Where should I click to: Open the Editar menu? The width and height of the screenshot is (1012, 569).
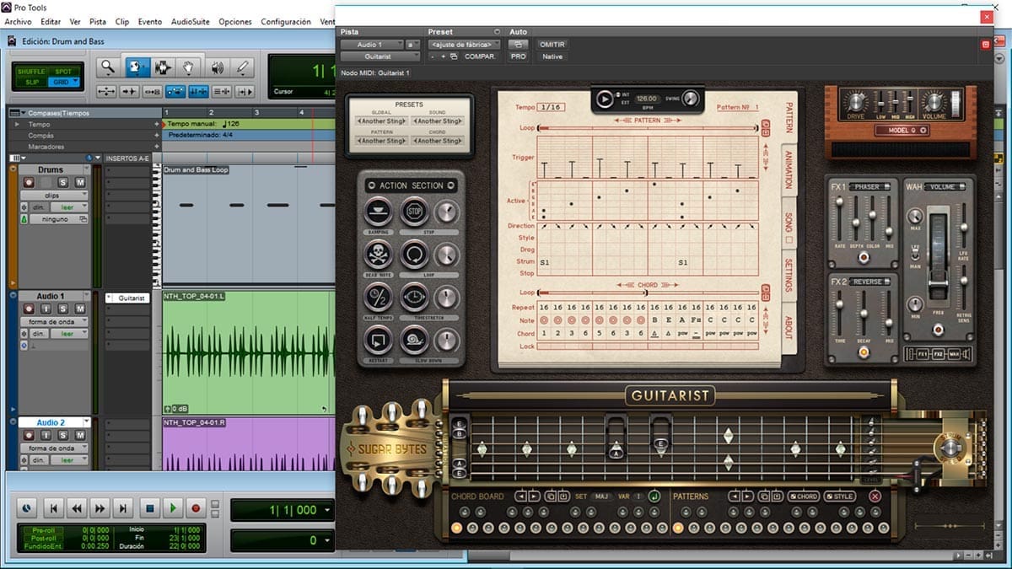tap(51, 21)
